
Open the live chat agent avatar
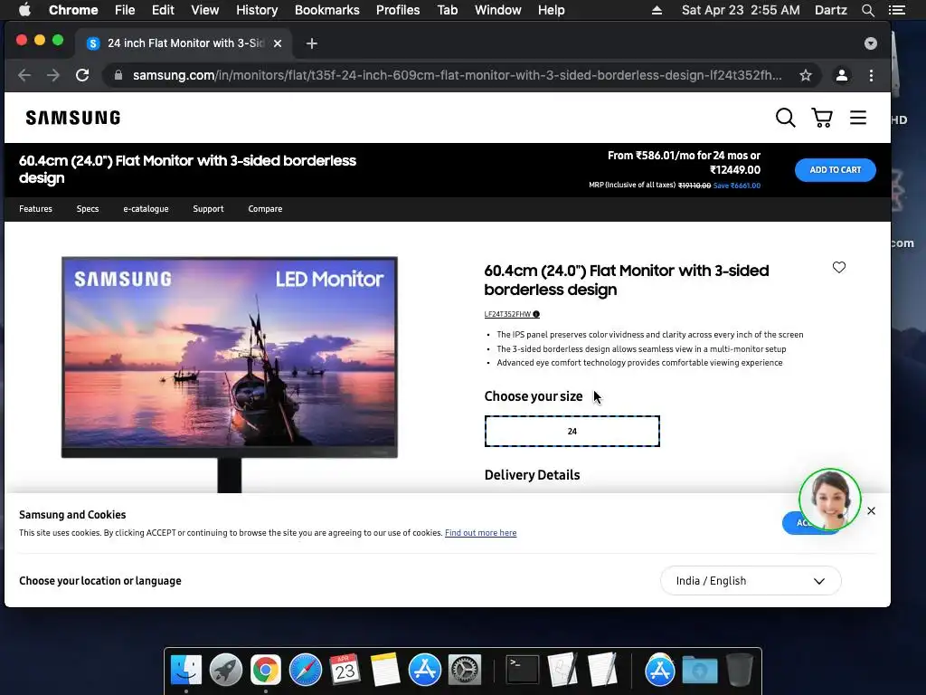pos(830,500)
